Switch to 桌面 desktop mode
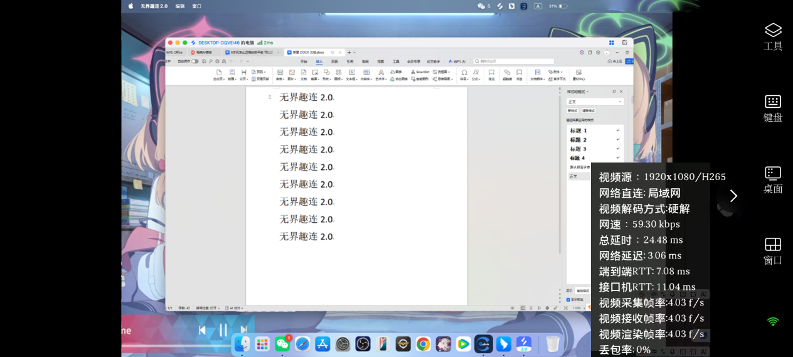 (x=773, y=180)
